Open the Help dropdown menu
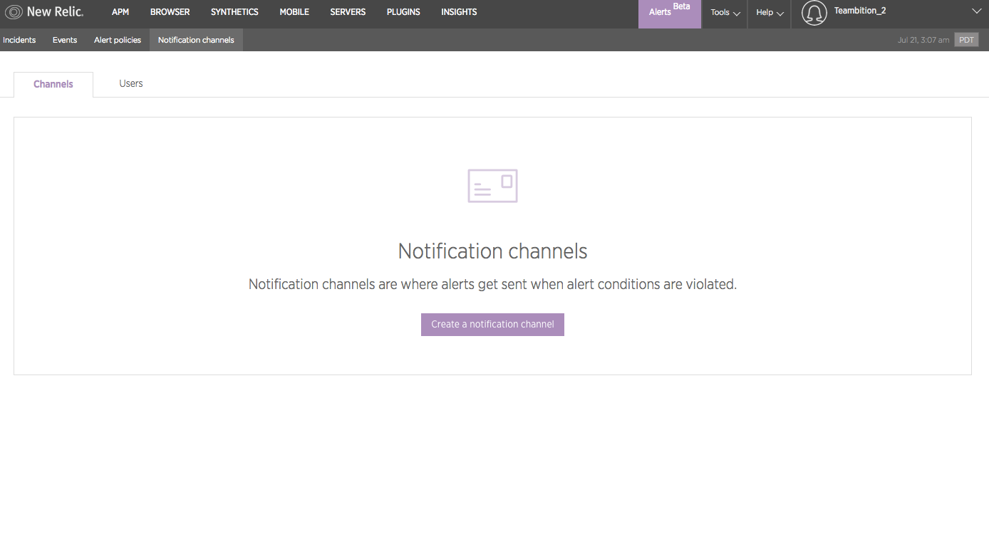The width and height of the screenshot is (989, 534). (x=770, y=13)
